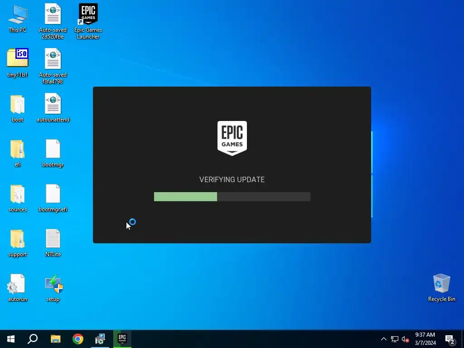Select the efi folder on the desktop
This screenshot has height=348, width=464.
point(18,153)
